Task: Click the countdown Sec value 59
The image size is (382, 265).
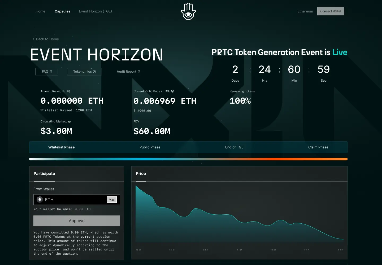Action: pos(324,69)
